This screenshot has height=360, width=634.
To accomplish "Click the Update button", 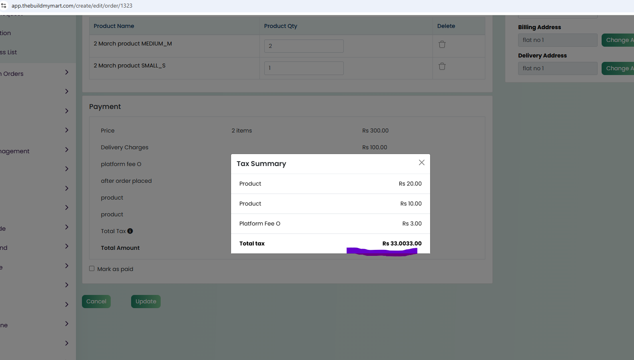I will tap(146, 301).
